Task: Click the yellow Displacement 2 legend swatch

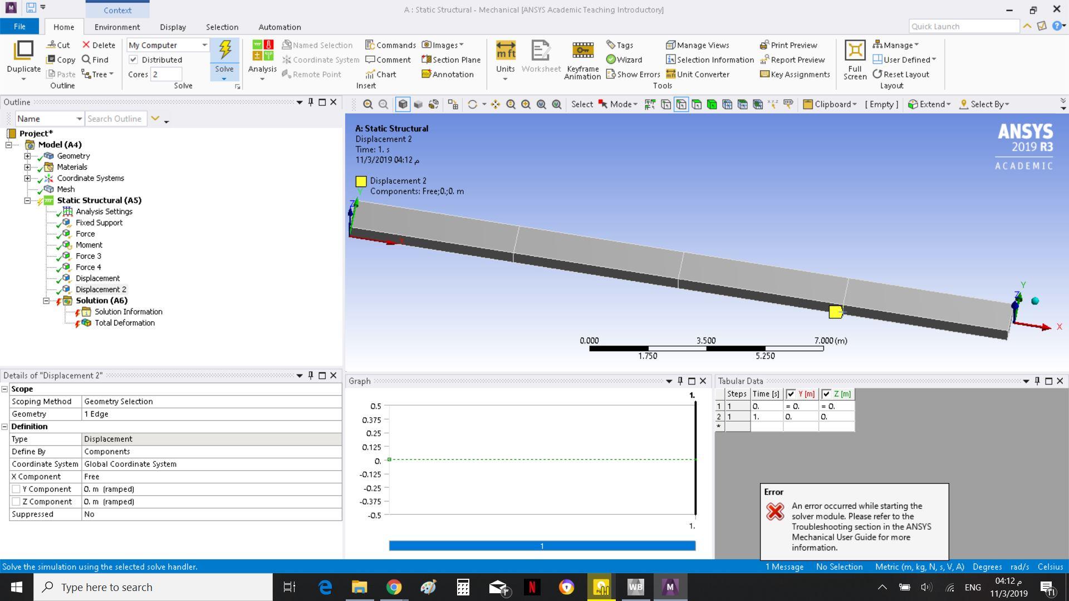Action: (361, 181)
